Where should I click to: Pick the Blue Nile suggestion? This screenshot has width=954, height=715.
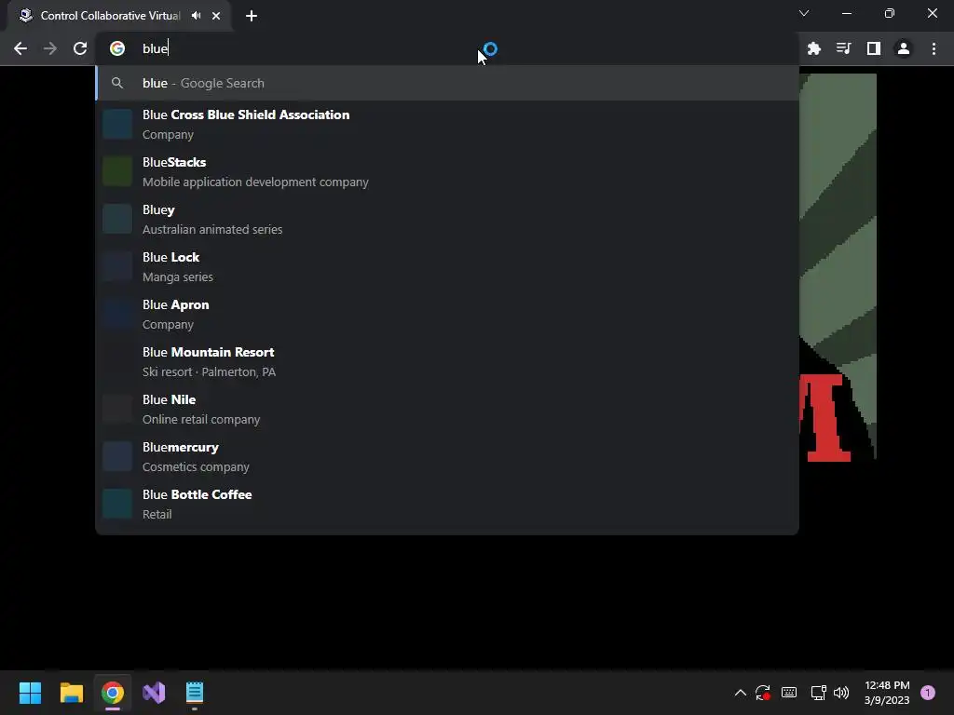[447, 409]
